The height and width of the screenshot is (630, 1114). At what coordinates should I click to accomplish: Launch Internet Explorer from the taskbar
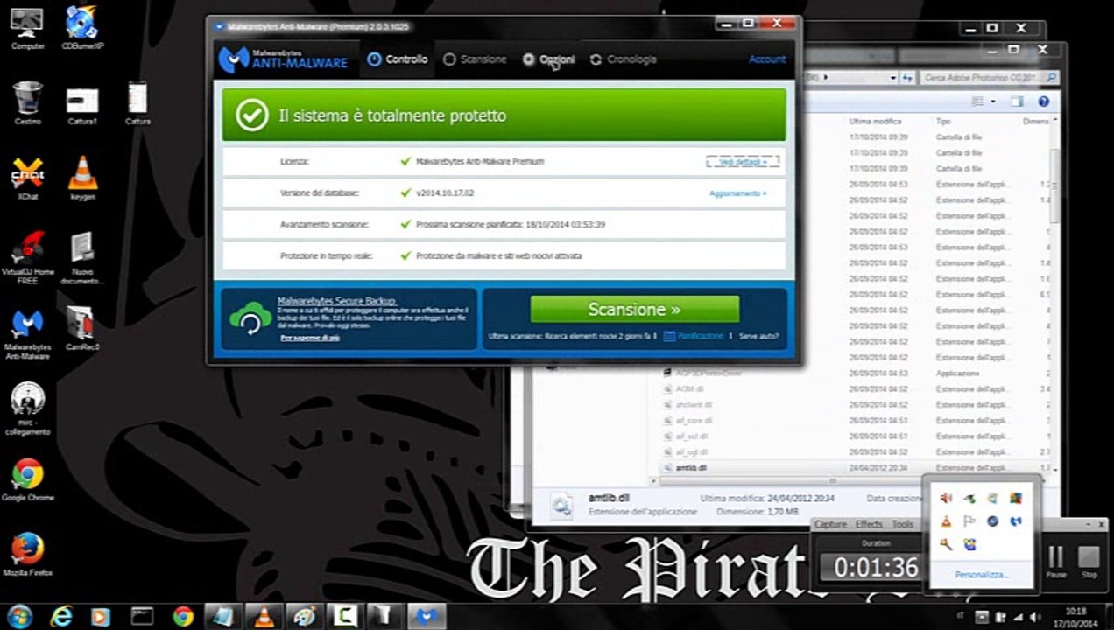click(61, 616)
